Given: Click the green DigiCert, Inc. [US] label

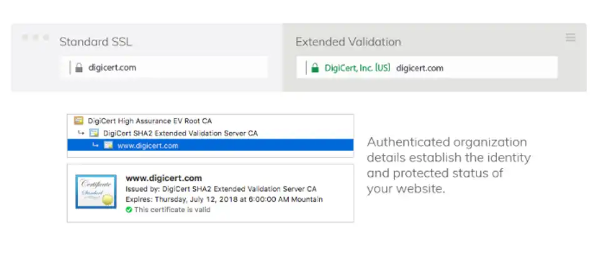Looking at the screenshot, I should (x=357, y=67).
